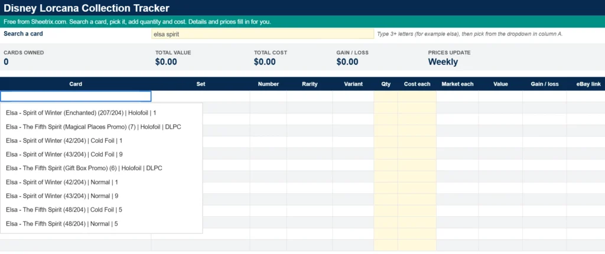Viewport: 605px width, 254px height.
Task: Click the Market each column header
Action: point(457,84)
